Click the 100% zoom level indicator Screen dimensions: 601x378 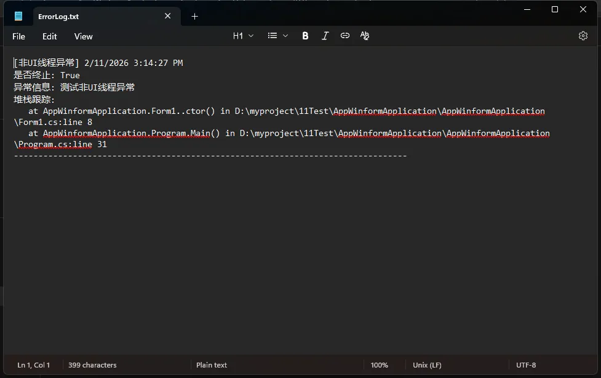click(x=379, y=365)
